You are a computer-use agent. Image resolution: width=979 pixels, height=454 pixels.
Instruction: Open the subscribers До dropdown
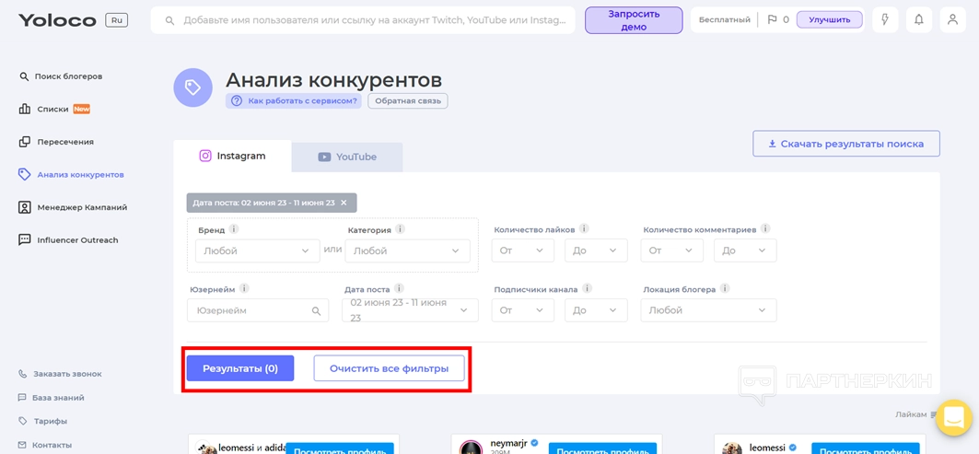(596, 310)
